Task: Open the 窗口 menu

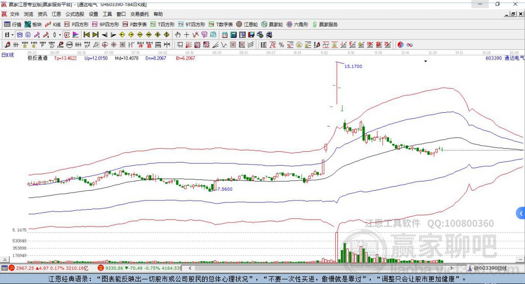Action: point(121,14)
